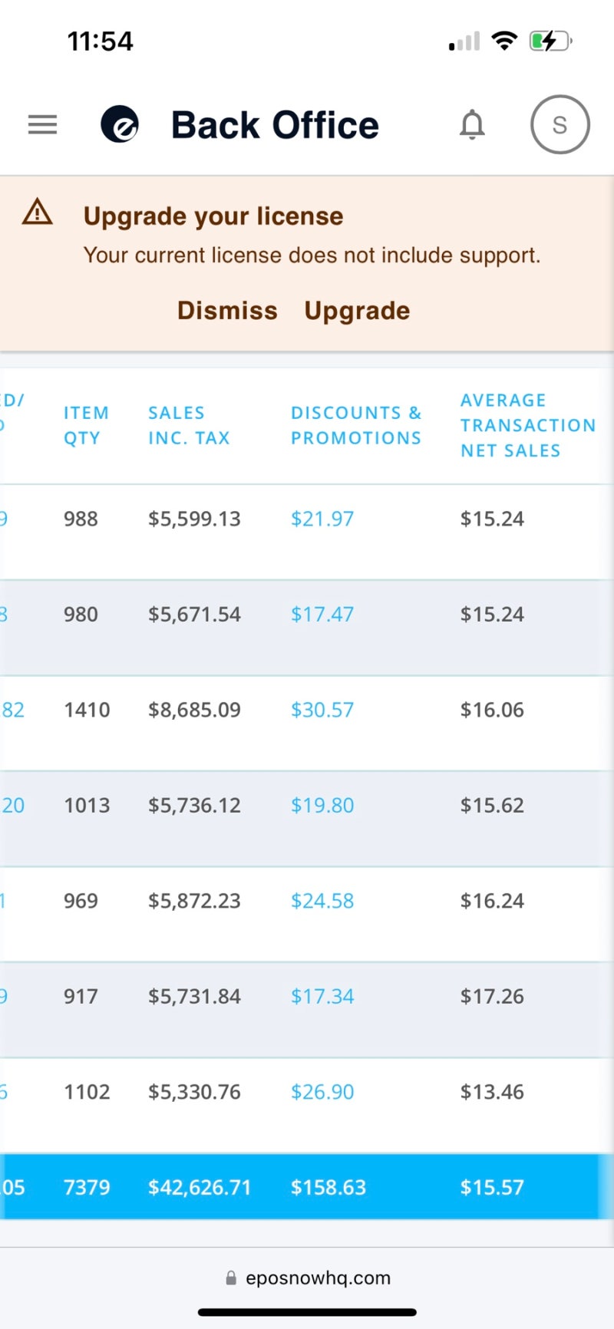Open the hamburger navigation menu
Screen dimensions: 614x1329
pos(42,124)
